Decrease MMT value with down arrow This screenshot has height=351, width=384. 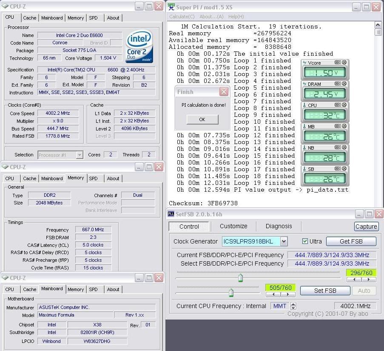point(293,308)
